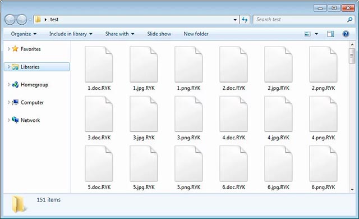The height and width of the screenshot is (219, 359).
Task: Select file icon 2.png.RYK
Action: pos(323,65)
